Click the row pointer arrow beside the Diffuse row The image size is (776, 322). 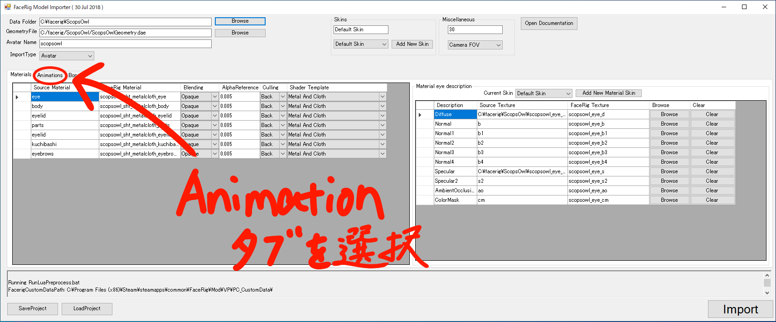click(x=420, y=115)
